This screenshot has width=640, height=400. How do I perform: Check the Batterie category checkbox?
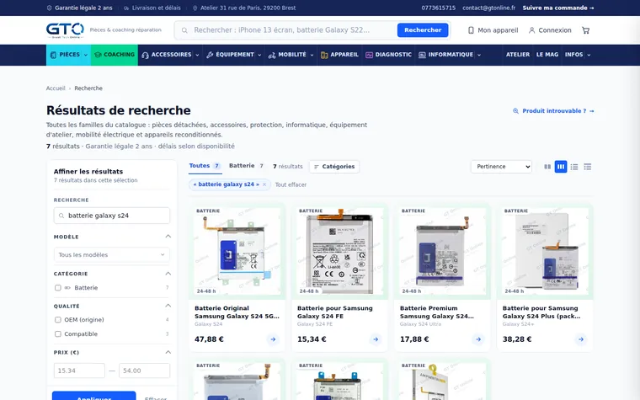[x=58, y=288]
